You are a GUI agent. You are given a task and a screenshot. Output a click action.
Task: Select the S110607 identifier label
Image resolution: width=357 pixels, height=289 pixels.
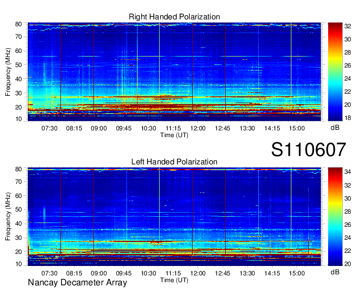click(309, 149)
